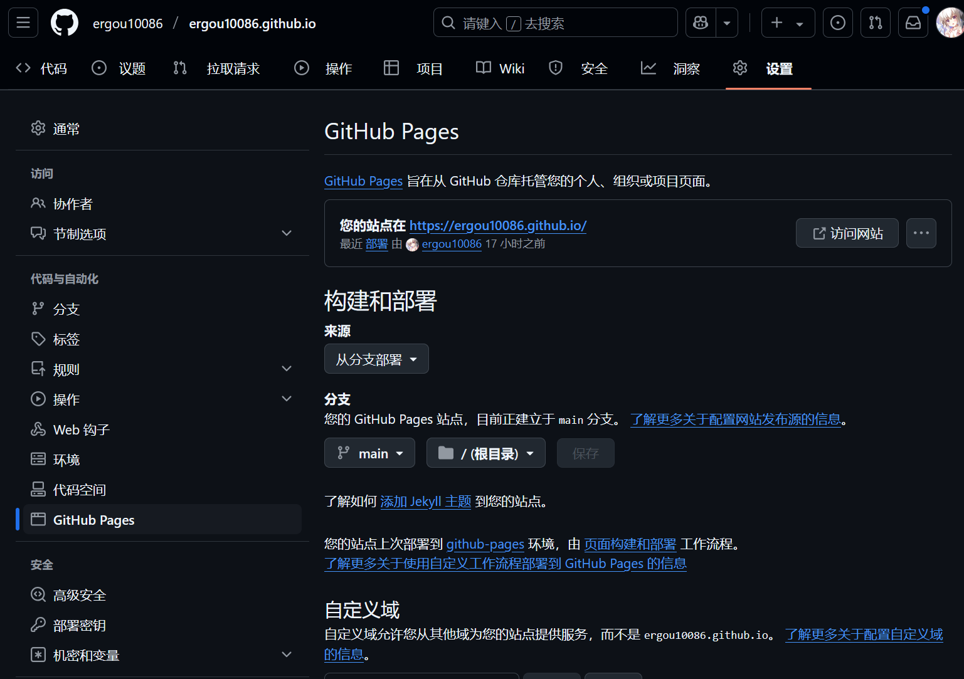Viewport: 964px width, 679px height.
Task: Select GitHub Pages sidebar item
Action: click(162, 520)
